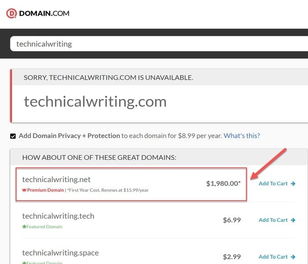Click the arrow icon for technicalwriting.space cart
The width and height of the screenshot is (308, 264).
click(x=293, y=257)
